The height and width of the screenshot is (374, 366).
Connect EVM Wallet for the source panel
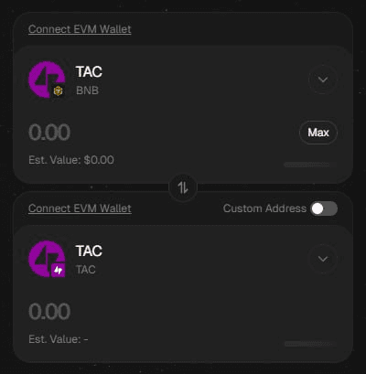pyautogui.click(x=80, y=29)
